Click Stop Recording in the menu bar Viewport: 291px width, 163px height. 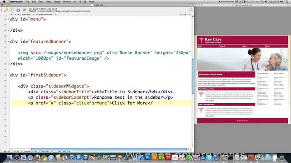(226, 1)
